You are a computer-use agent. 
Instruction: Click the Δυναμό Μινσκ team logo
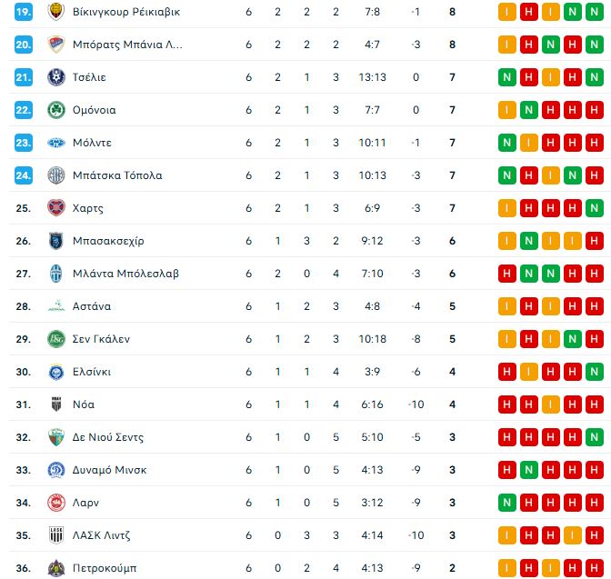[56, 470]
